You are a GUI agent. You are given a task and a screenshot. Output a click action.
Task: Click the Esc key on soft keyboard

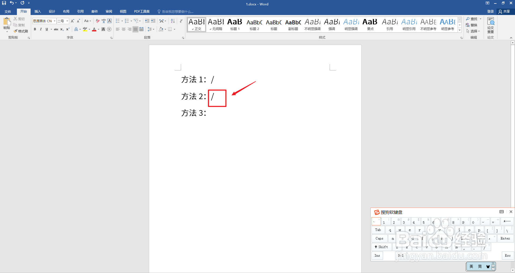[508, 256]
